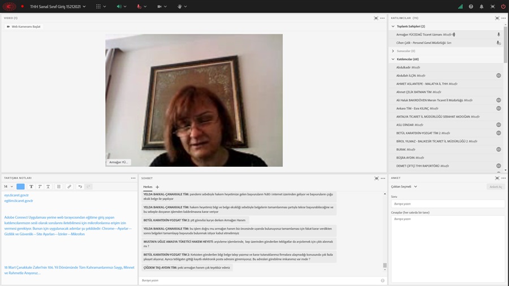
Task: Open egitim.ticaret.gov.tr link in notes
Action: [x=19, y=201]
